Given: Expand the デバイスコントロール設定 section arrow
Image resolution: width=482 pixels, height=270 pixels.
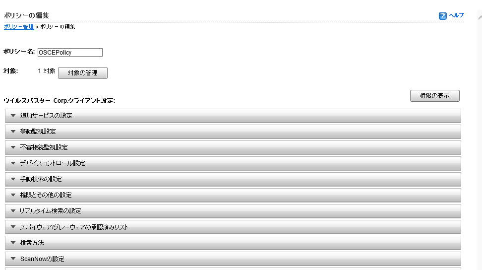Looking at the screenshot, I should click(13, 163).
